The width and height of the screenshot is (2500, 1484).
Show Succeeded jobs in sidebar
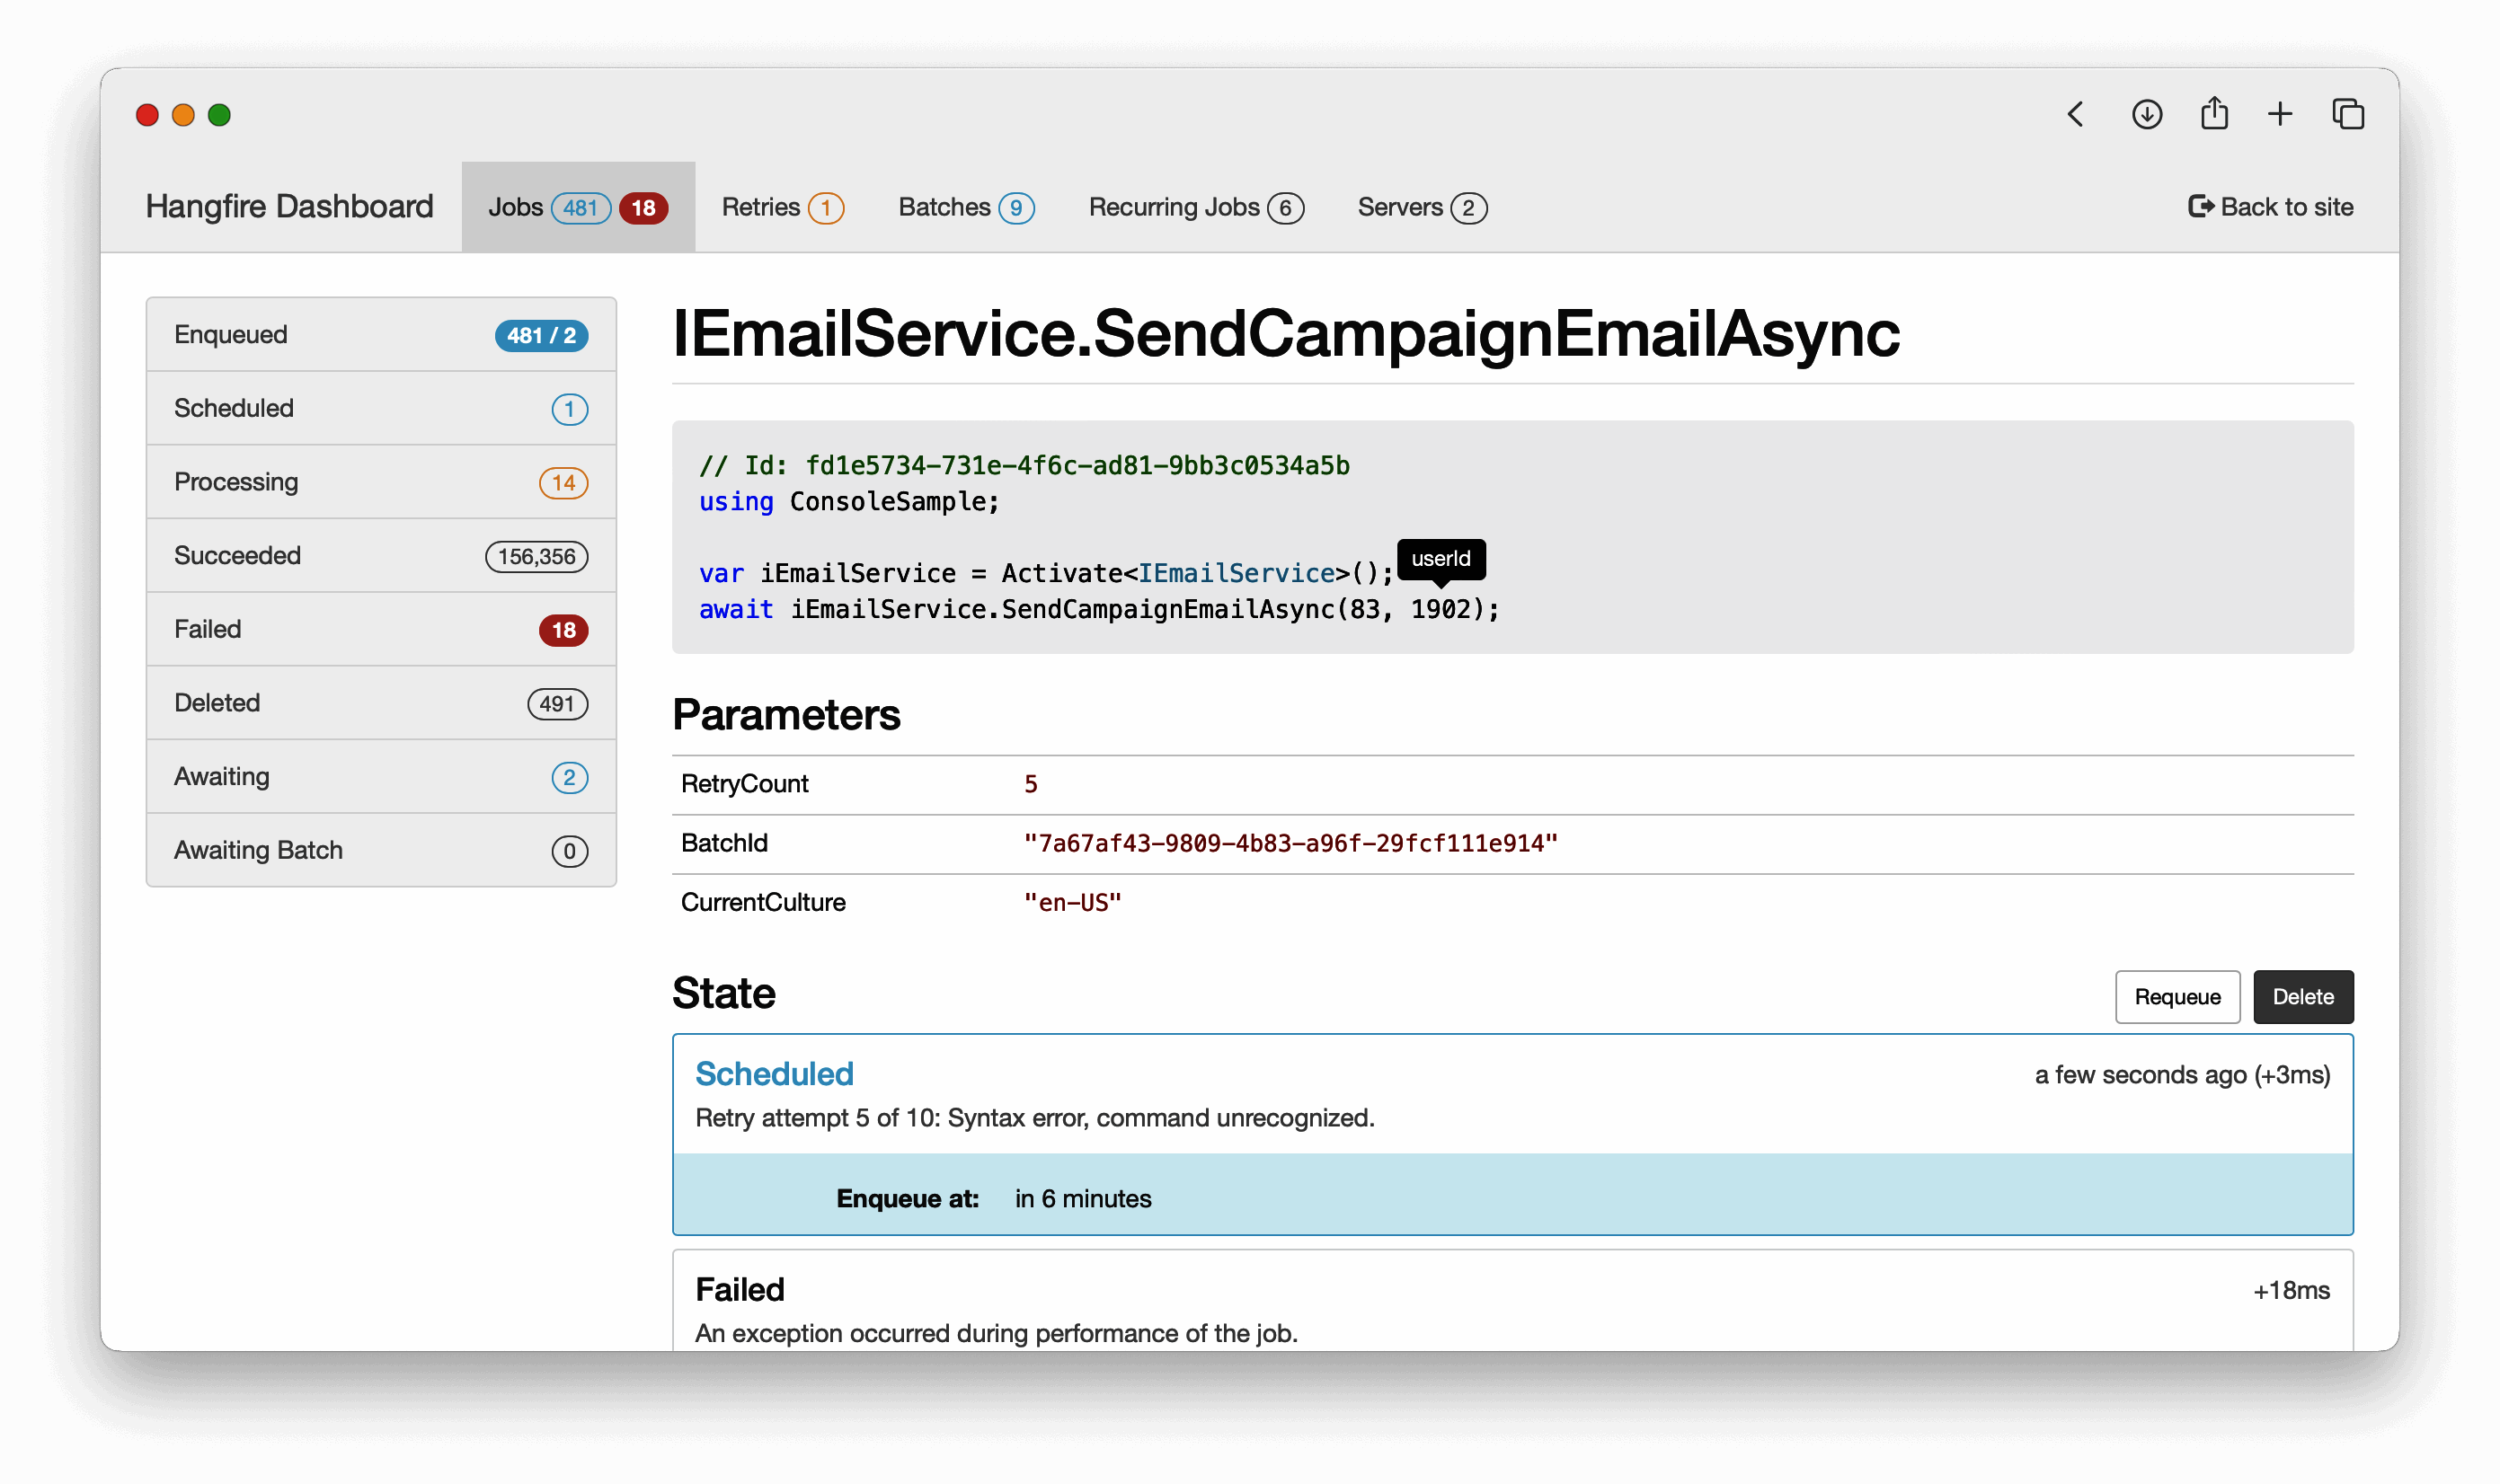pyautogui.click(x=380, y=555)
